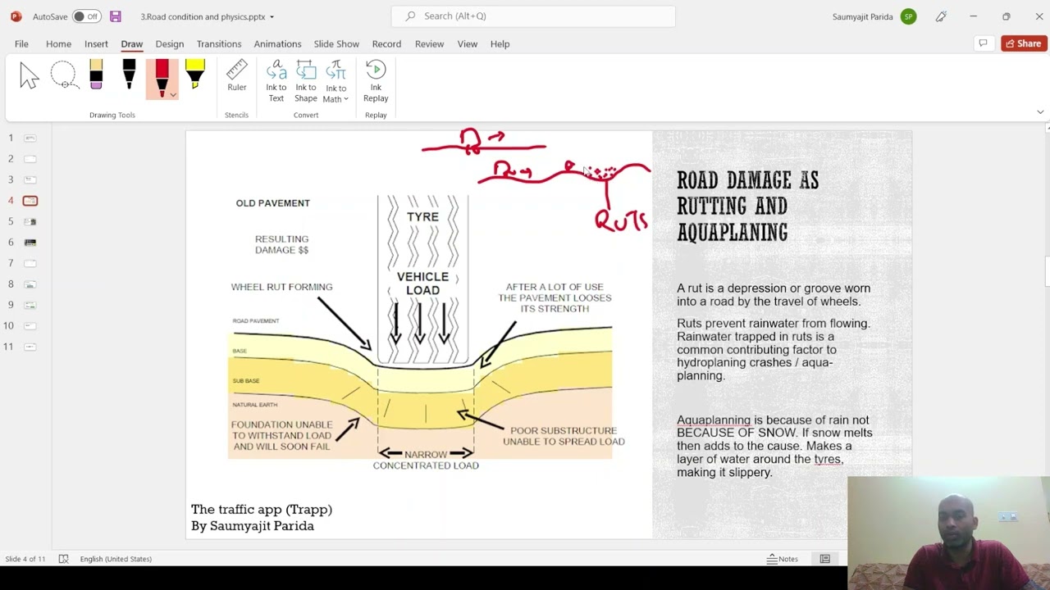Click the Ink to Math icon

pyautogui.click(x=336, y=71)
